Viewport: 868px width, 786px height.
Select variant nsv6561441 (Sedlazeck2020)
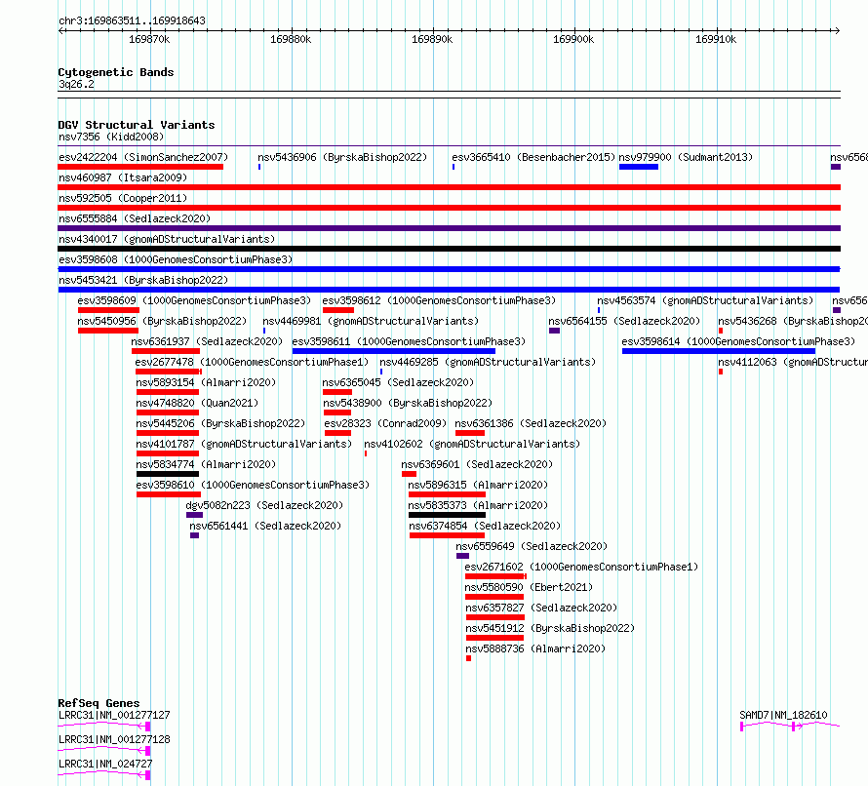click(265, 526)
